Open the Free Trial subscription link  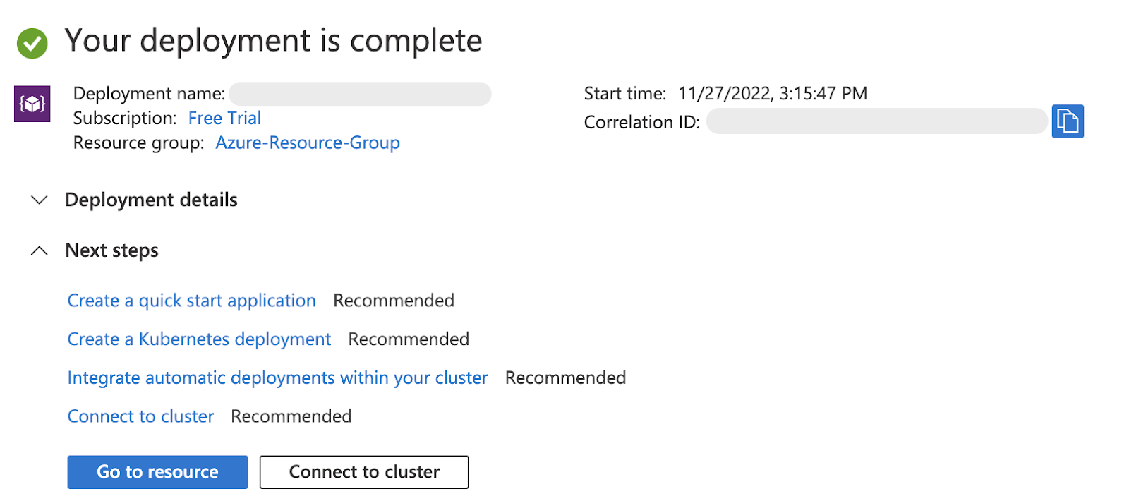224,118
